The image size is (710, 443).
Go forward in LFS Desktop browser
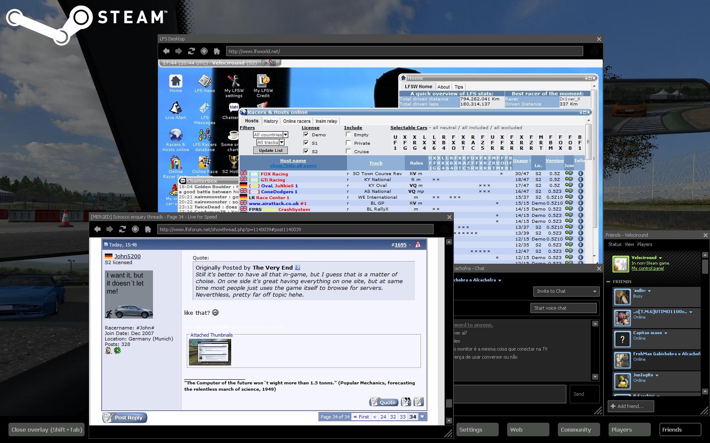coord(179,51)
